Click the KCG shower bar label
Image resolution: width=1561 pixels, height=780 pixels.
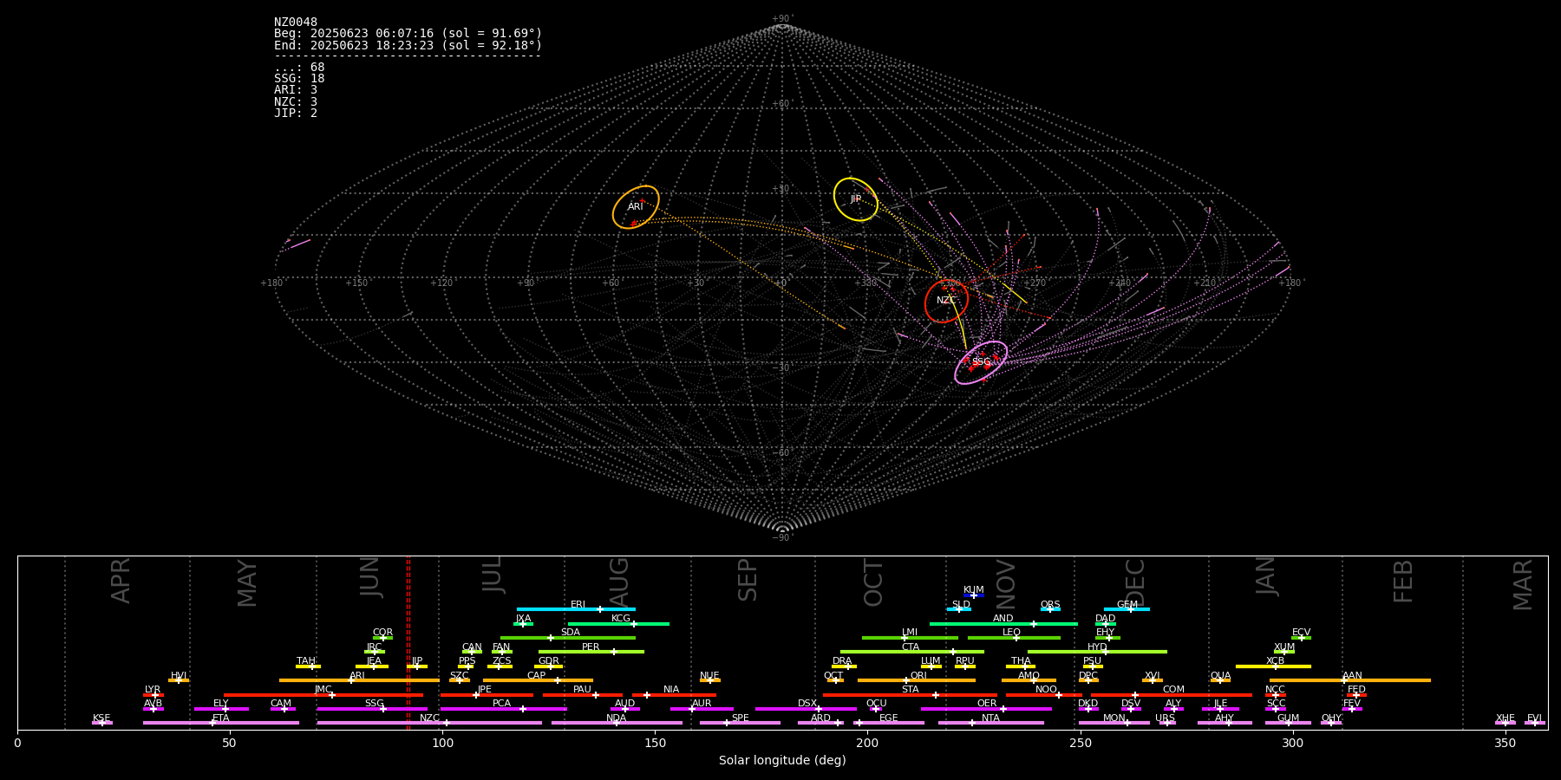[621, 619]
